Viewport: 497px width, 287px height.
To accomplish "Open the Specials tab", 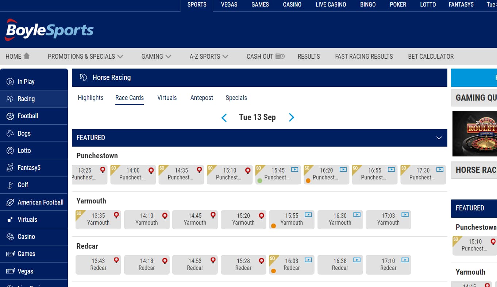I will (236, 98).
